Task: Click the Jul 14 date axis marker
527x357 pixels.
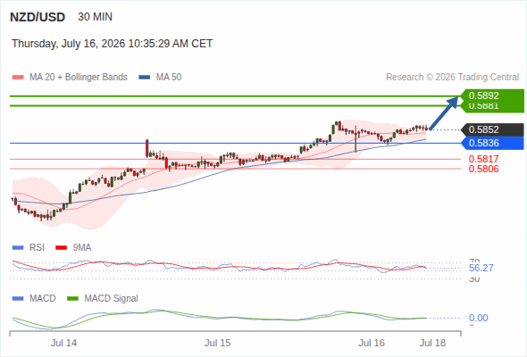Action: tap(63, 343)
